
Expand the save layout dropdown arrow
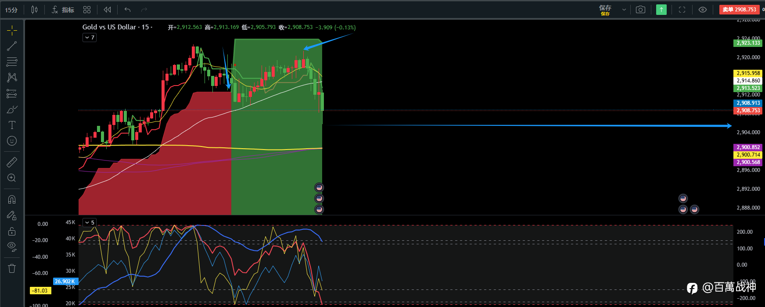tap(624, 10)
